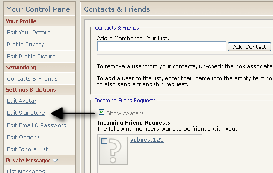This screenshot has width=273, height=173.
Task: Go to Profile Privacy settings
Action: point(25,45)
